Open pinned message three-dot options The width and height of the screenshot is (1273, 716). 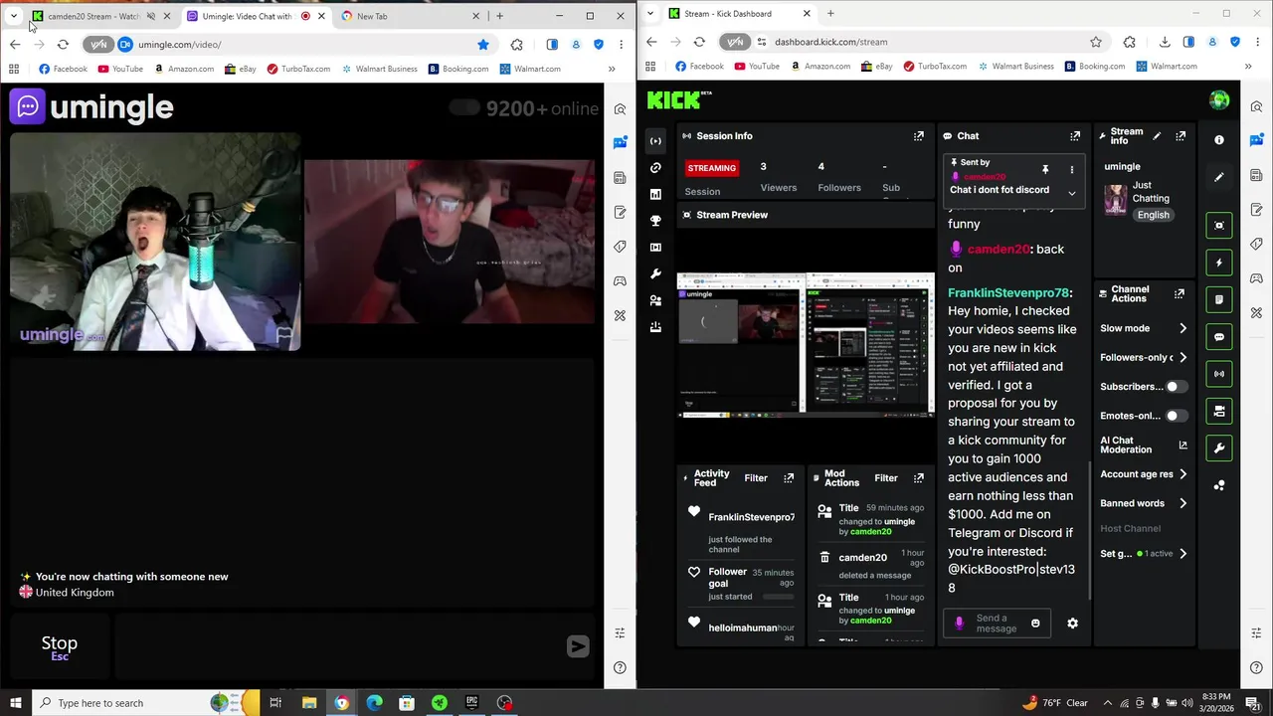[1071, 170]
